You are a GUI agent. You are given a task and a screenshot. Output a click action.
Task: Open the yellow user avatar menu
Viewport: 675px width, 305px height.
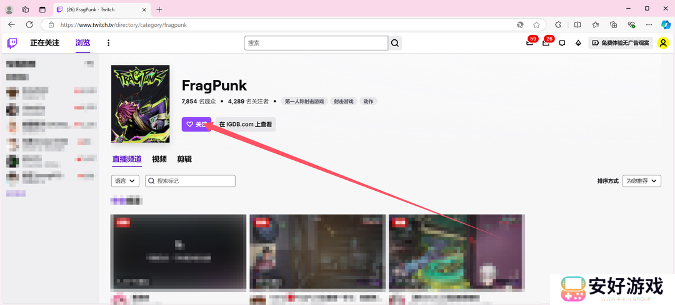662,43
